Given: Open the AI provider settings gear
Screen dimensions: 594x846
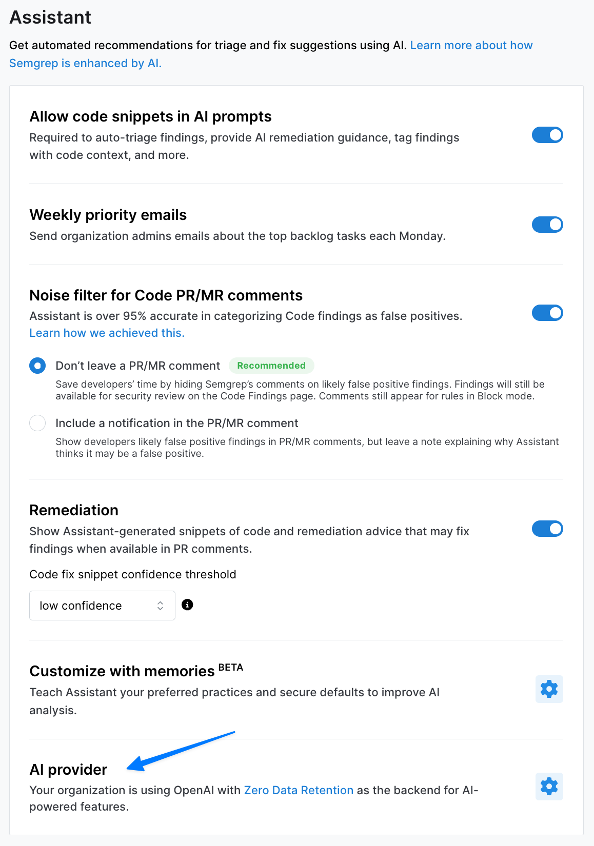Looking at the screenshot, I should pos(548,786).
